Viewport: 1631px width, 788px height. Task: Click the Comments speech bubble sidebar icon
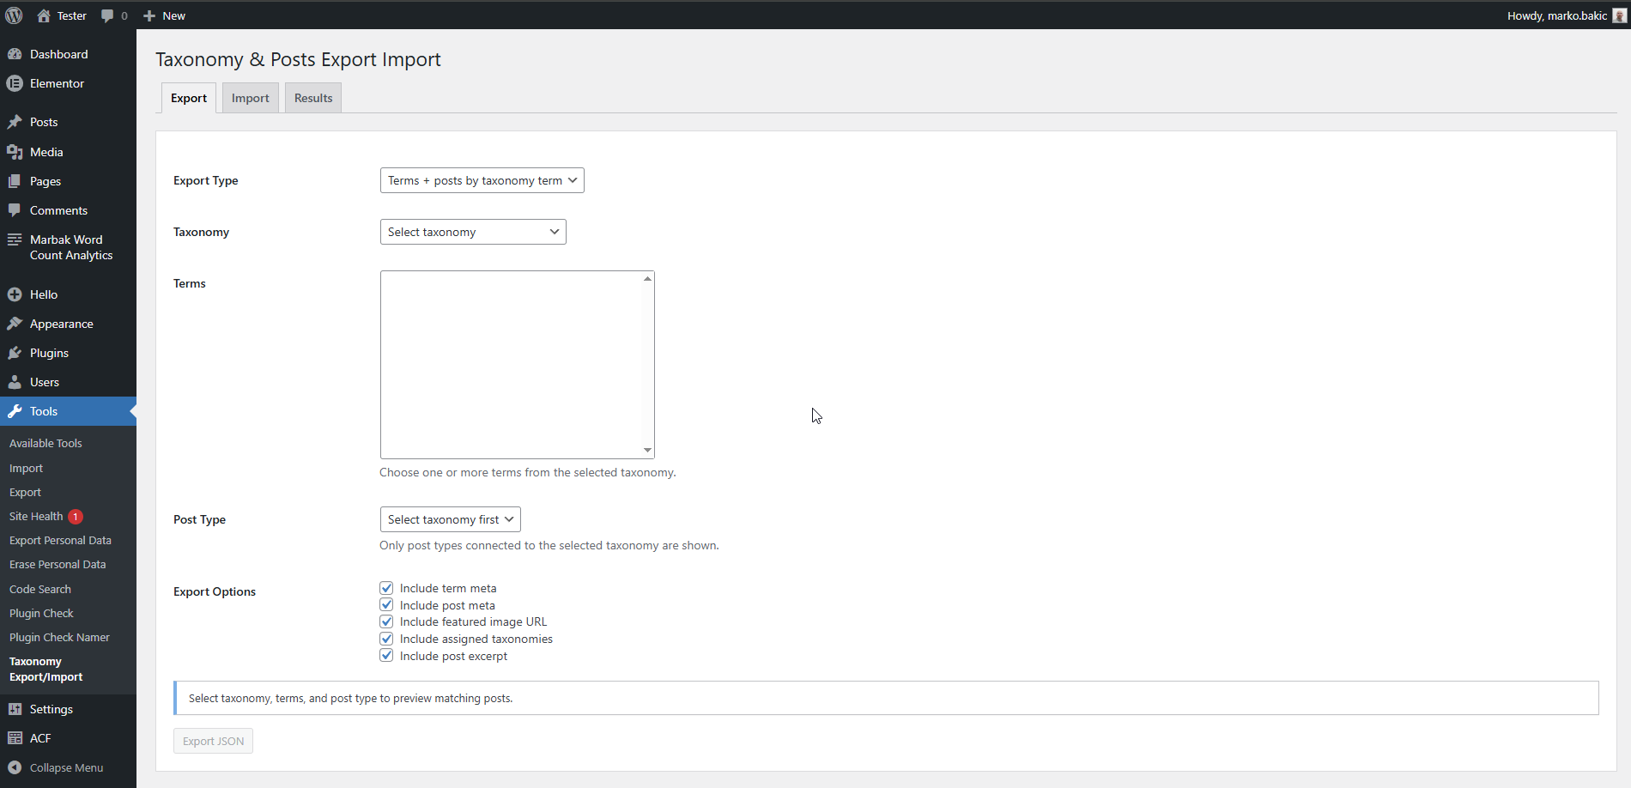(x=15, y=210)
